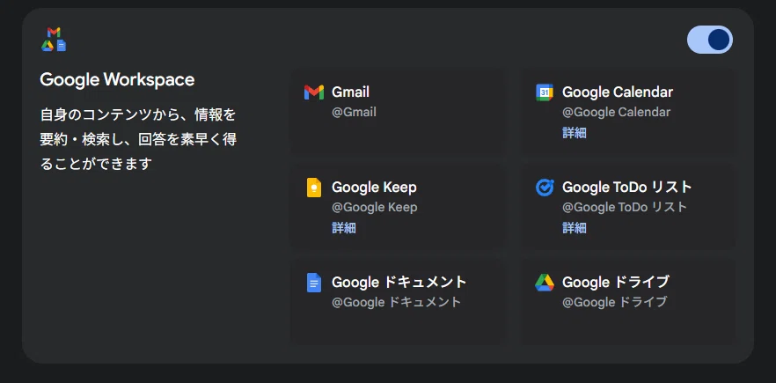
Task: Open 詳細 link under Google ToDo リスト
Action: click(x=574, y=228)
